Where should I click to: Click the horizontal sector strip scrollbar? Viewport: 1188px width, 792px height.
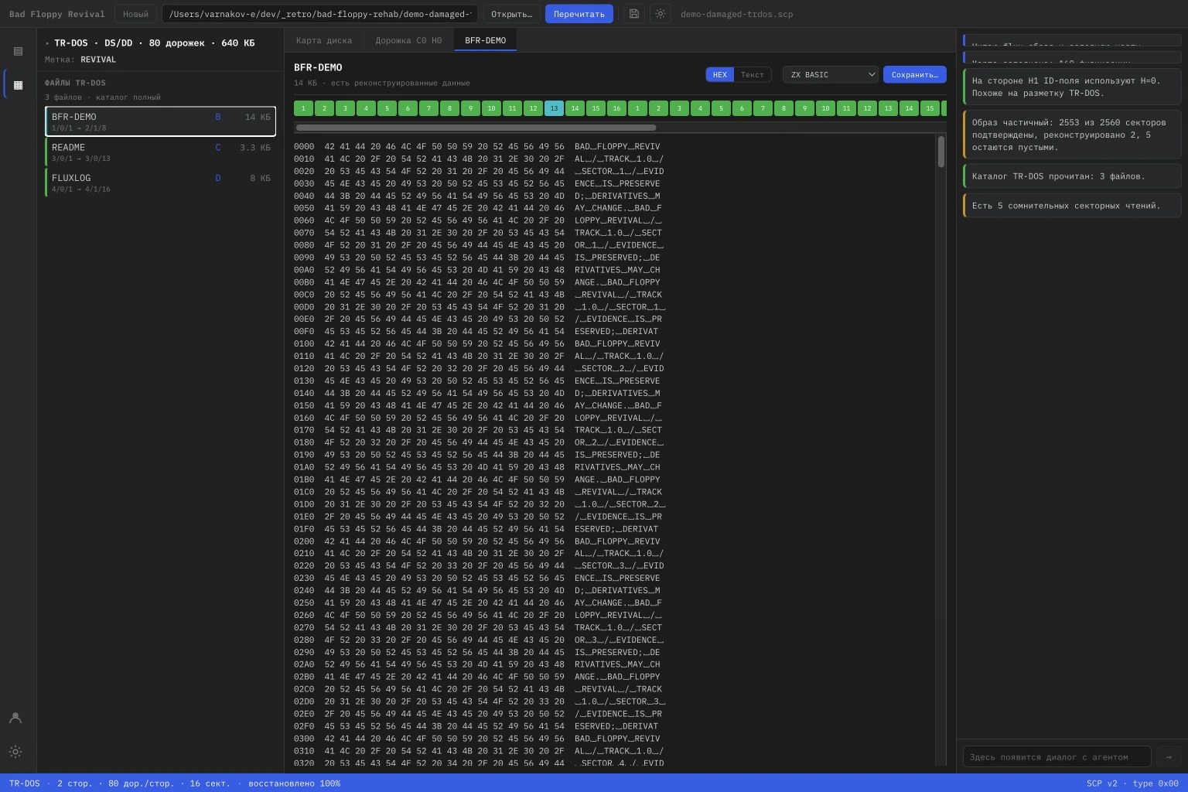pyautogui.click(x=476, y=128)
